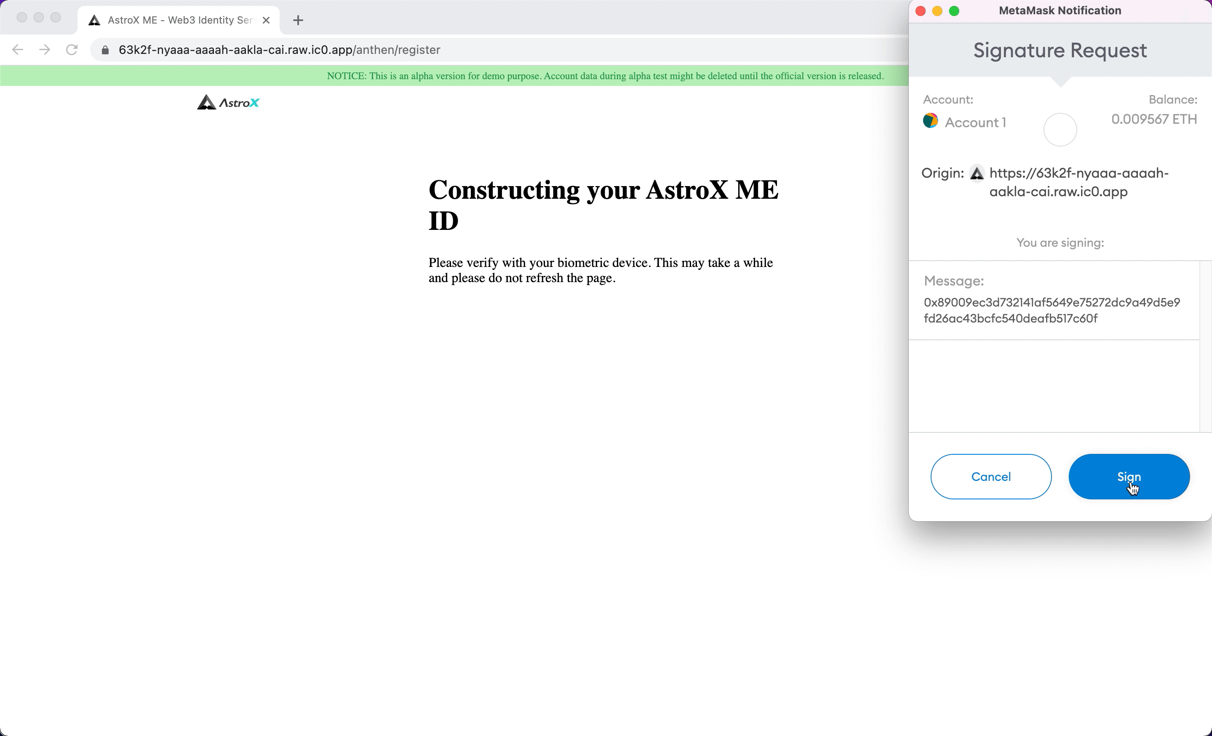Select the AstroX ME browser tab
This screenshot has height=736, width=1212.
179,20
